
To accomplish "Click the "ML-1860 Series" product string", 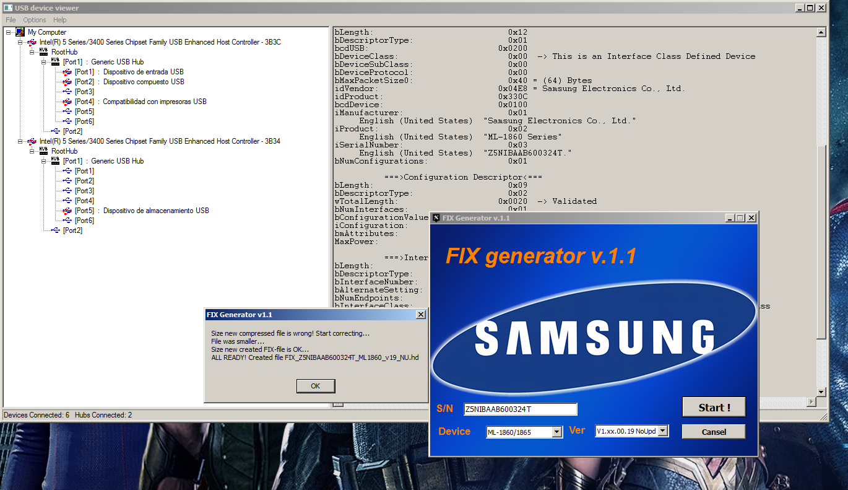I will pyautogui.click(x=524, y=137).
